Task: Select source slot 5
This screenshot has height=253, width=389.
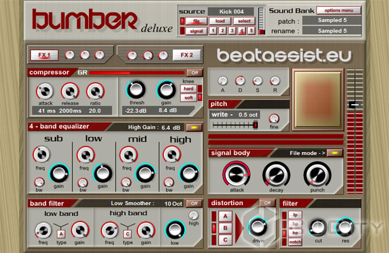Action: tap(252, 31)
